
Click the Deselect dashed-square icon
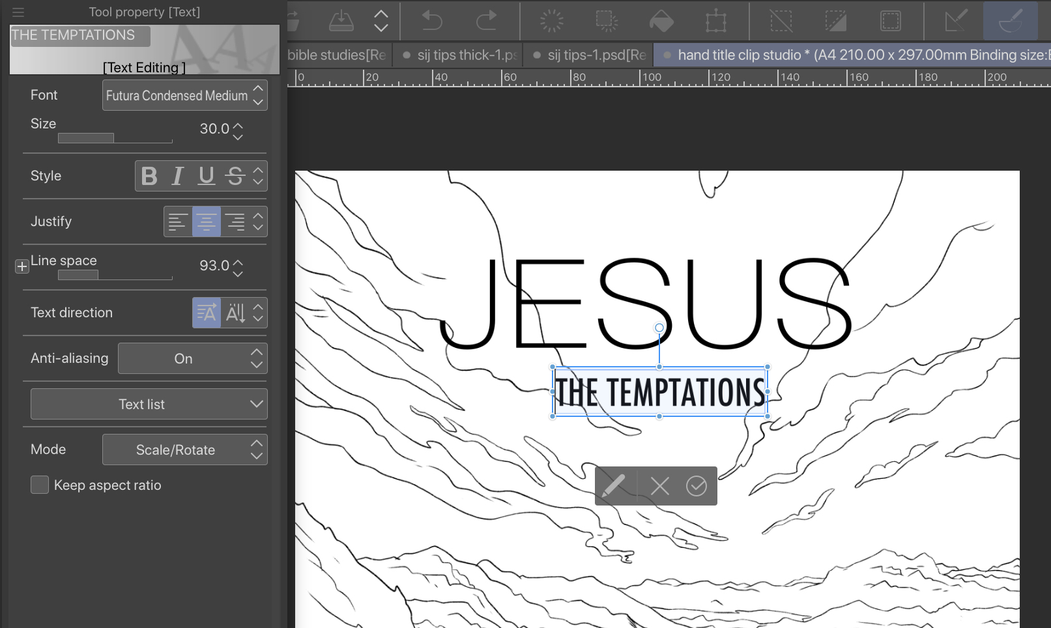781,21
